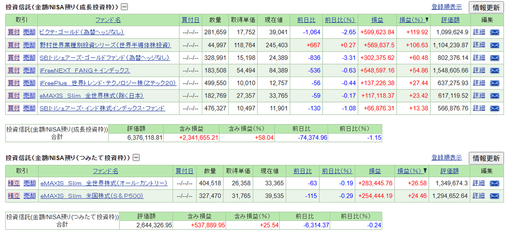Click 買付 for iFreeNEXT FANG+インデックス
The width and height of the screenshot is (510, 235).
(x=14, y=71)
